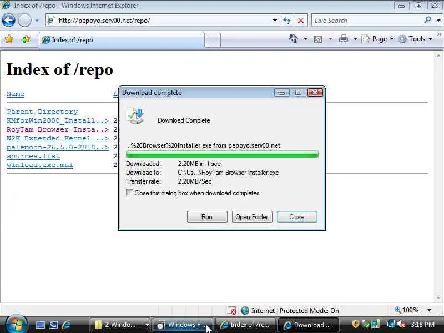
Task: Tick Close this dialog box when download completes
Action: (x=129, y=193)
